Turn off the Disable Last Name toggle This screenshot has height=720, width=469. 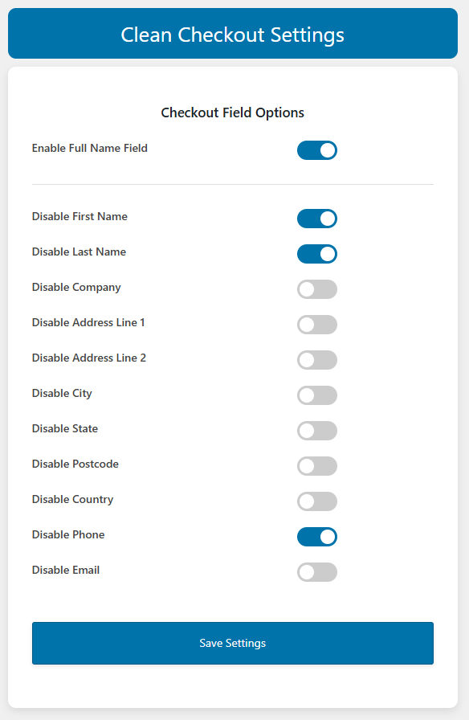[x=317, y=254]
